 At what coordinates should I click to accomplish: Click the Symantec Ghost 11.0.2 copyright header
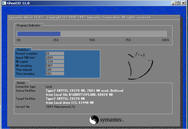(x=80, y=18)
